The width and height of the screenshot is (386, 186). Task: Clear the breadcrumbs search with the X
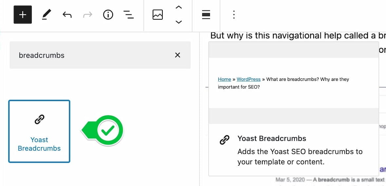pyautogui.click(x=177, y=55)
